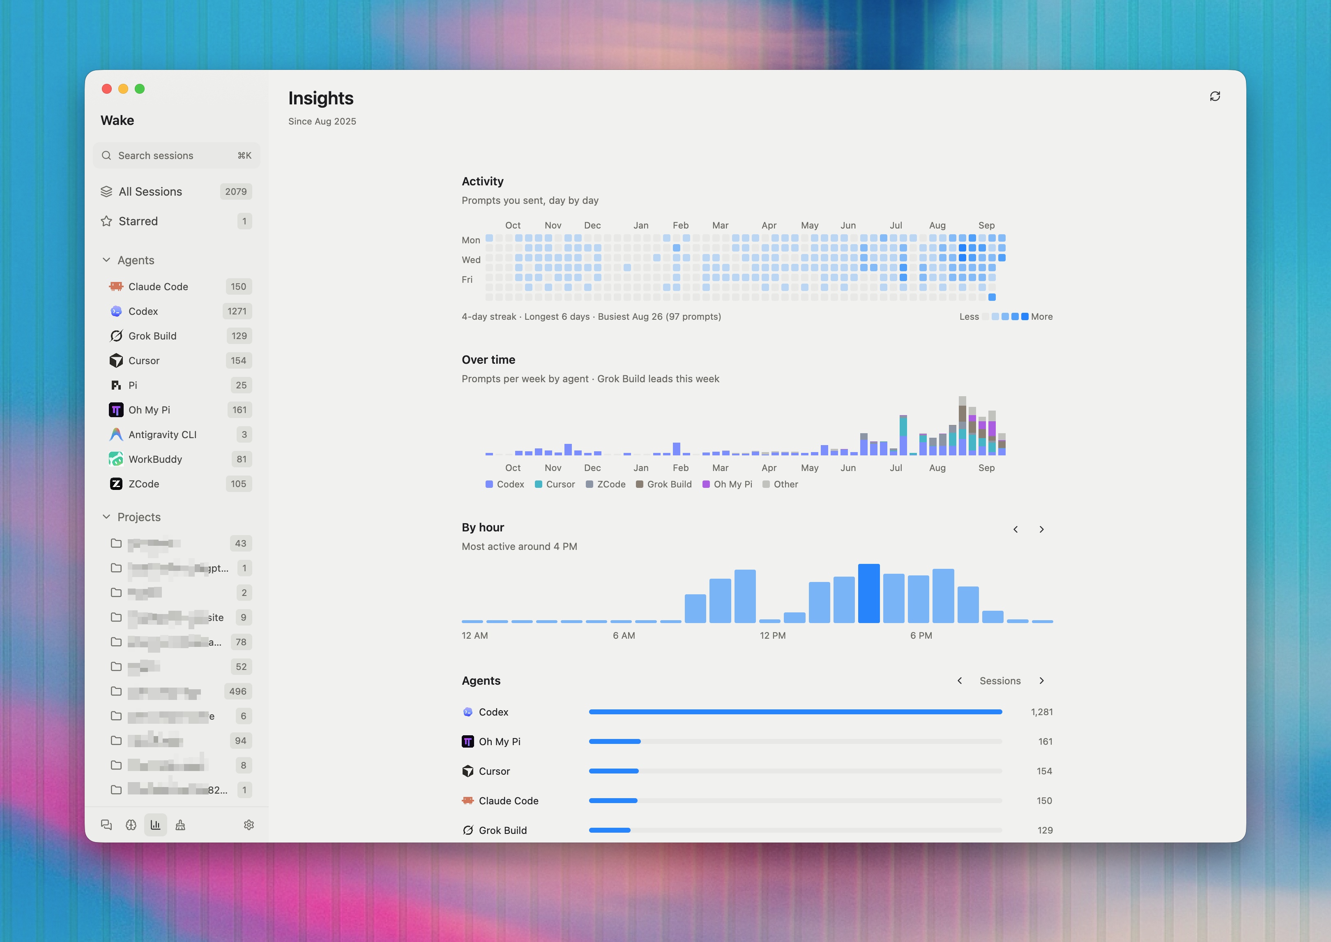This screenshot has height=942, width=1331.
Task: Open the brain memory view icon
Action: point(131,824)
